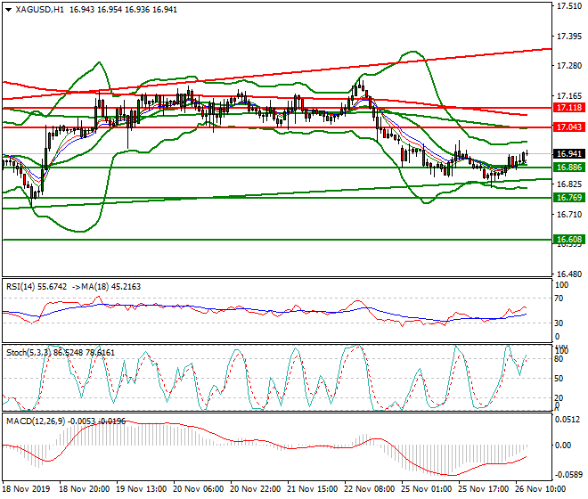Image resolution: width=588 pixels, height=499 pixels.
Task: Select the 20 Nov 06:00 time axis label
Action: 199,489
